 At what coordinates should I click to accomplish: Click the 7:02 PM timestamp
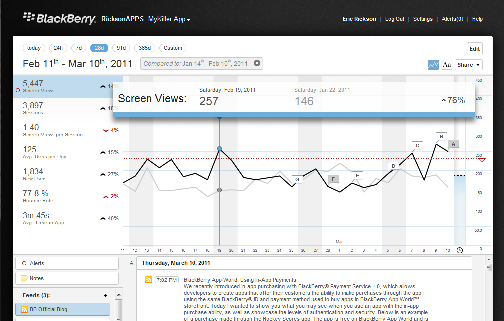coord(167,280)
